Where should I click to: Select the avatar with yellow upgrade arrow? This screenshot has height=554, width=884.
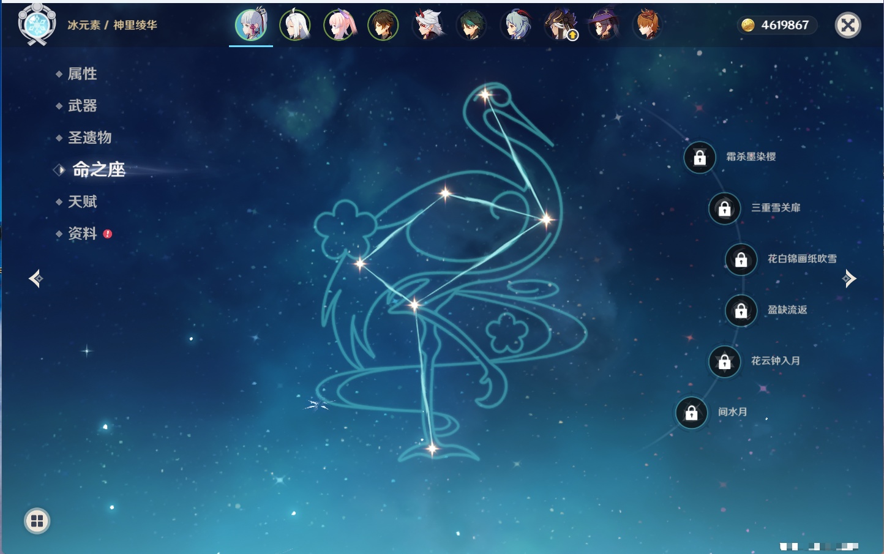click(x=560, y=25)
